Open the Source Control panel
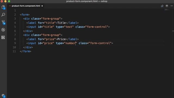 click(3, 22)
